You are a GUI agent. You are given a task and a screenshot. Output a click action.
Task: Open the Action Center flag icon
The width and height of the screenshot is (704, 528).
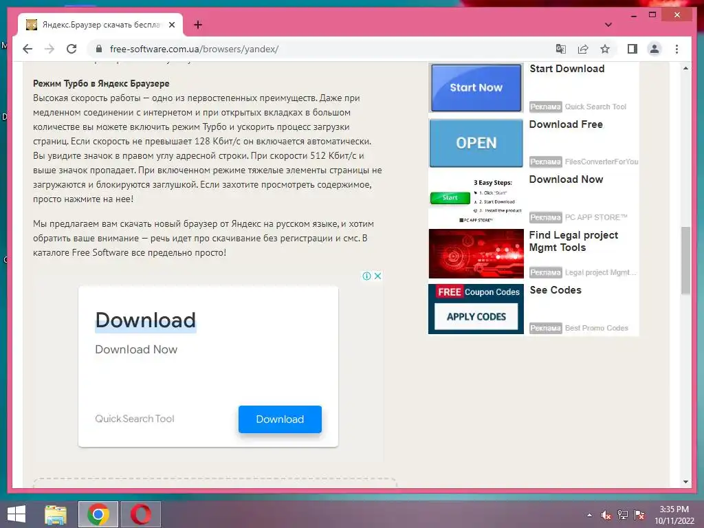[639, 515]
